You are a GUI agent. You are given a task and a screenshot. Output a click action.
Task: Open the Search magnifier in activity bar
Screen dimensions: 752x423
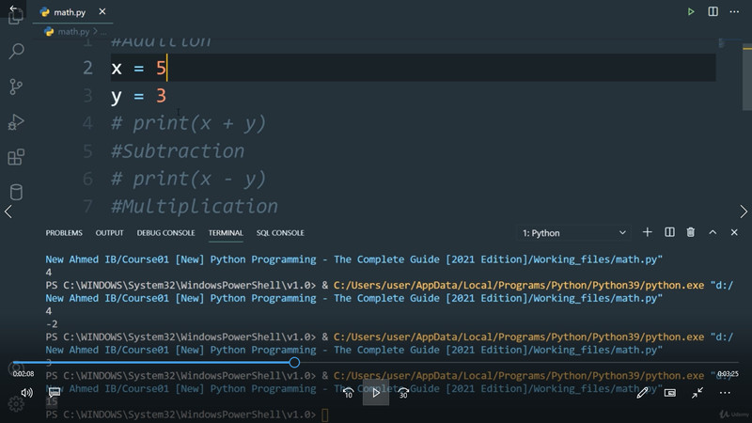(x=16, y=51)
